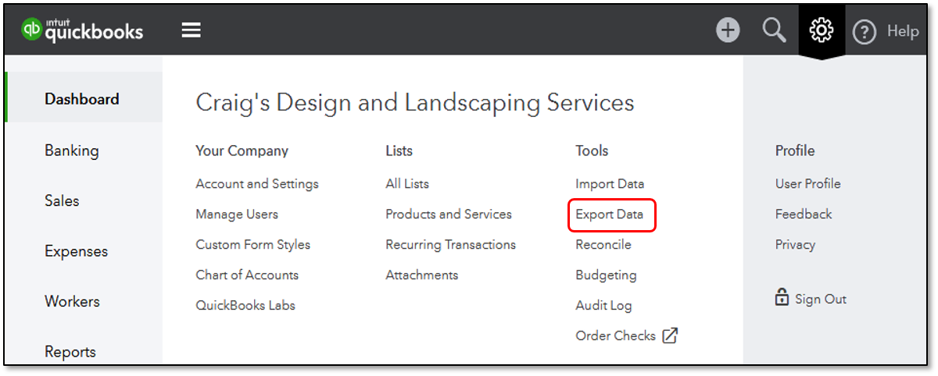Open Banking in the sidebar

(x=72, y=151)
